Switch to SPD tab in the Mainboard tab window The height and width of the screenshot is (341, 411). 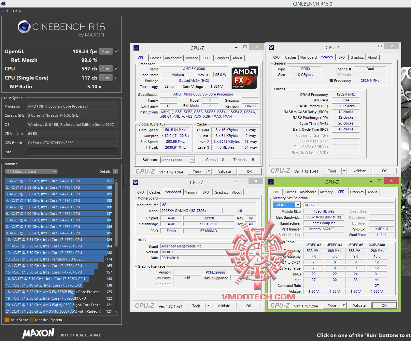[206, 192]
